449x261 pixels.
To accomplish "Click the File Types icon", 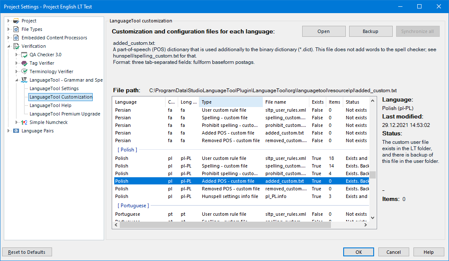I will click(x=16, y=29).
